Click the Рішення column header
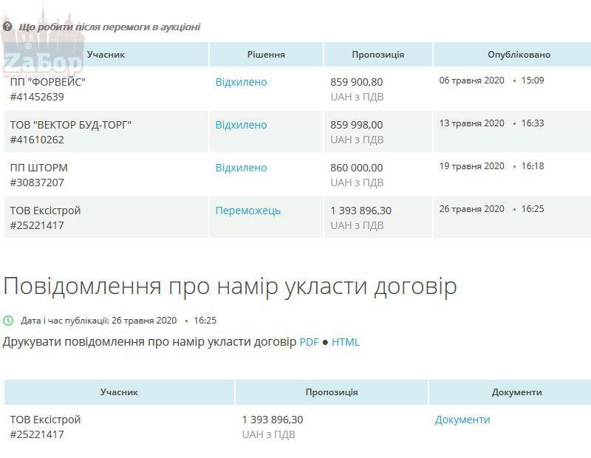The height and width of the screenshot is (458, 591). (x=265, y=55)
